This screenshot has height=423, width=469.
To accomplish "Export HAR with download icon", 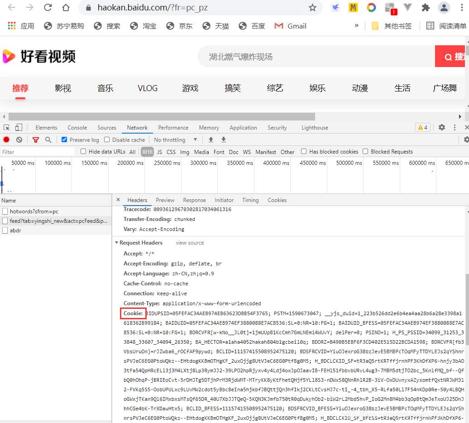I will (224, 139).
